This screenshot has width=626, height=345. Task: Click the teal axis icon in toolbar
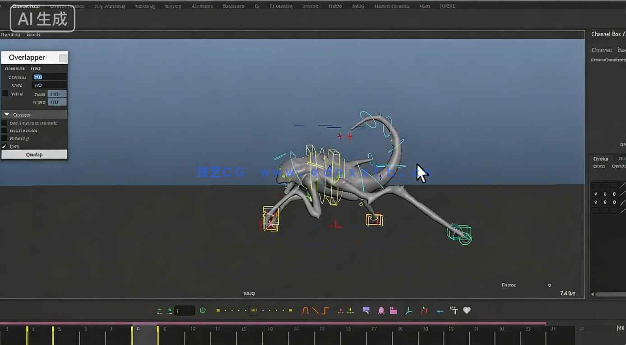(409, 310)
